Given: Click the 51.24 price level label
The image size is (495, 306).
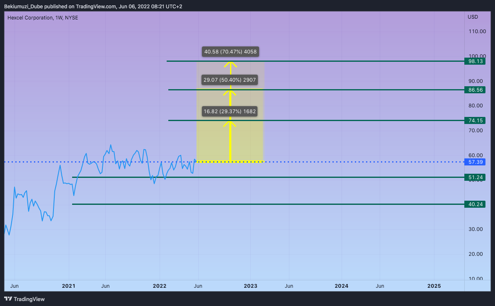Looking at the screenshot, I should [x=475, y=177].
